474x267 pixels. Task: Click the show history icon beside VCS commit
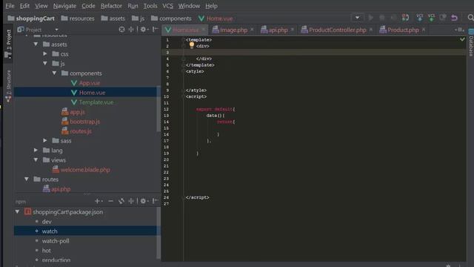pyautogui.click(x=443, y=18)
